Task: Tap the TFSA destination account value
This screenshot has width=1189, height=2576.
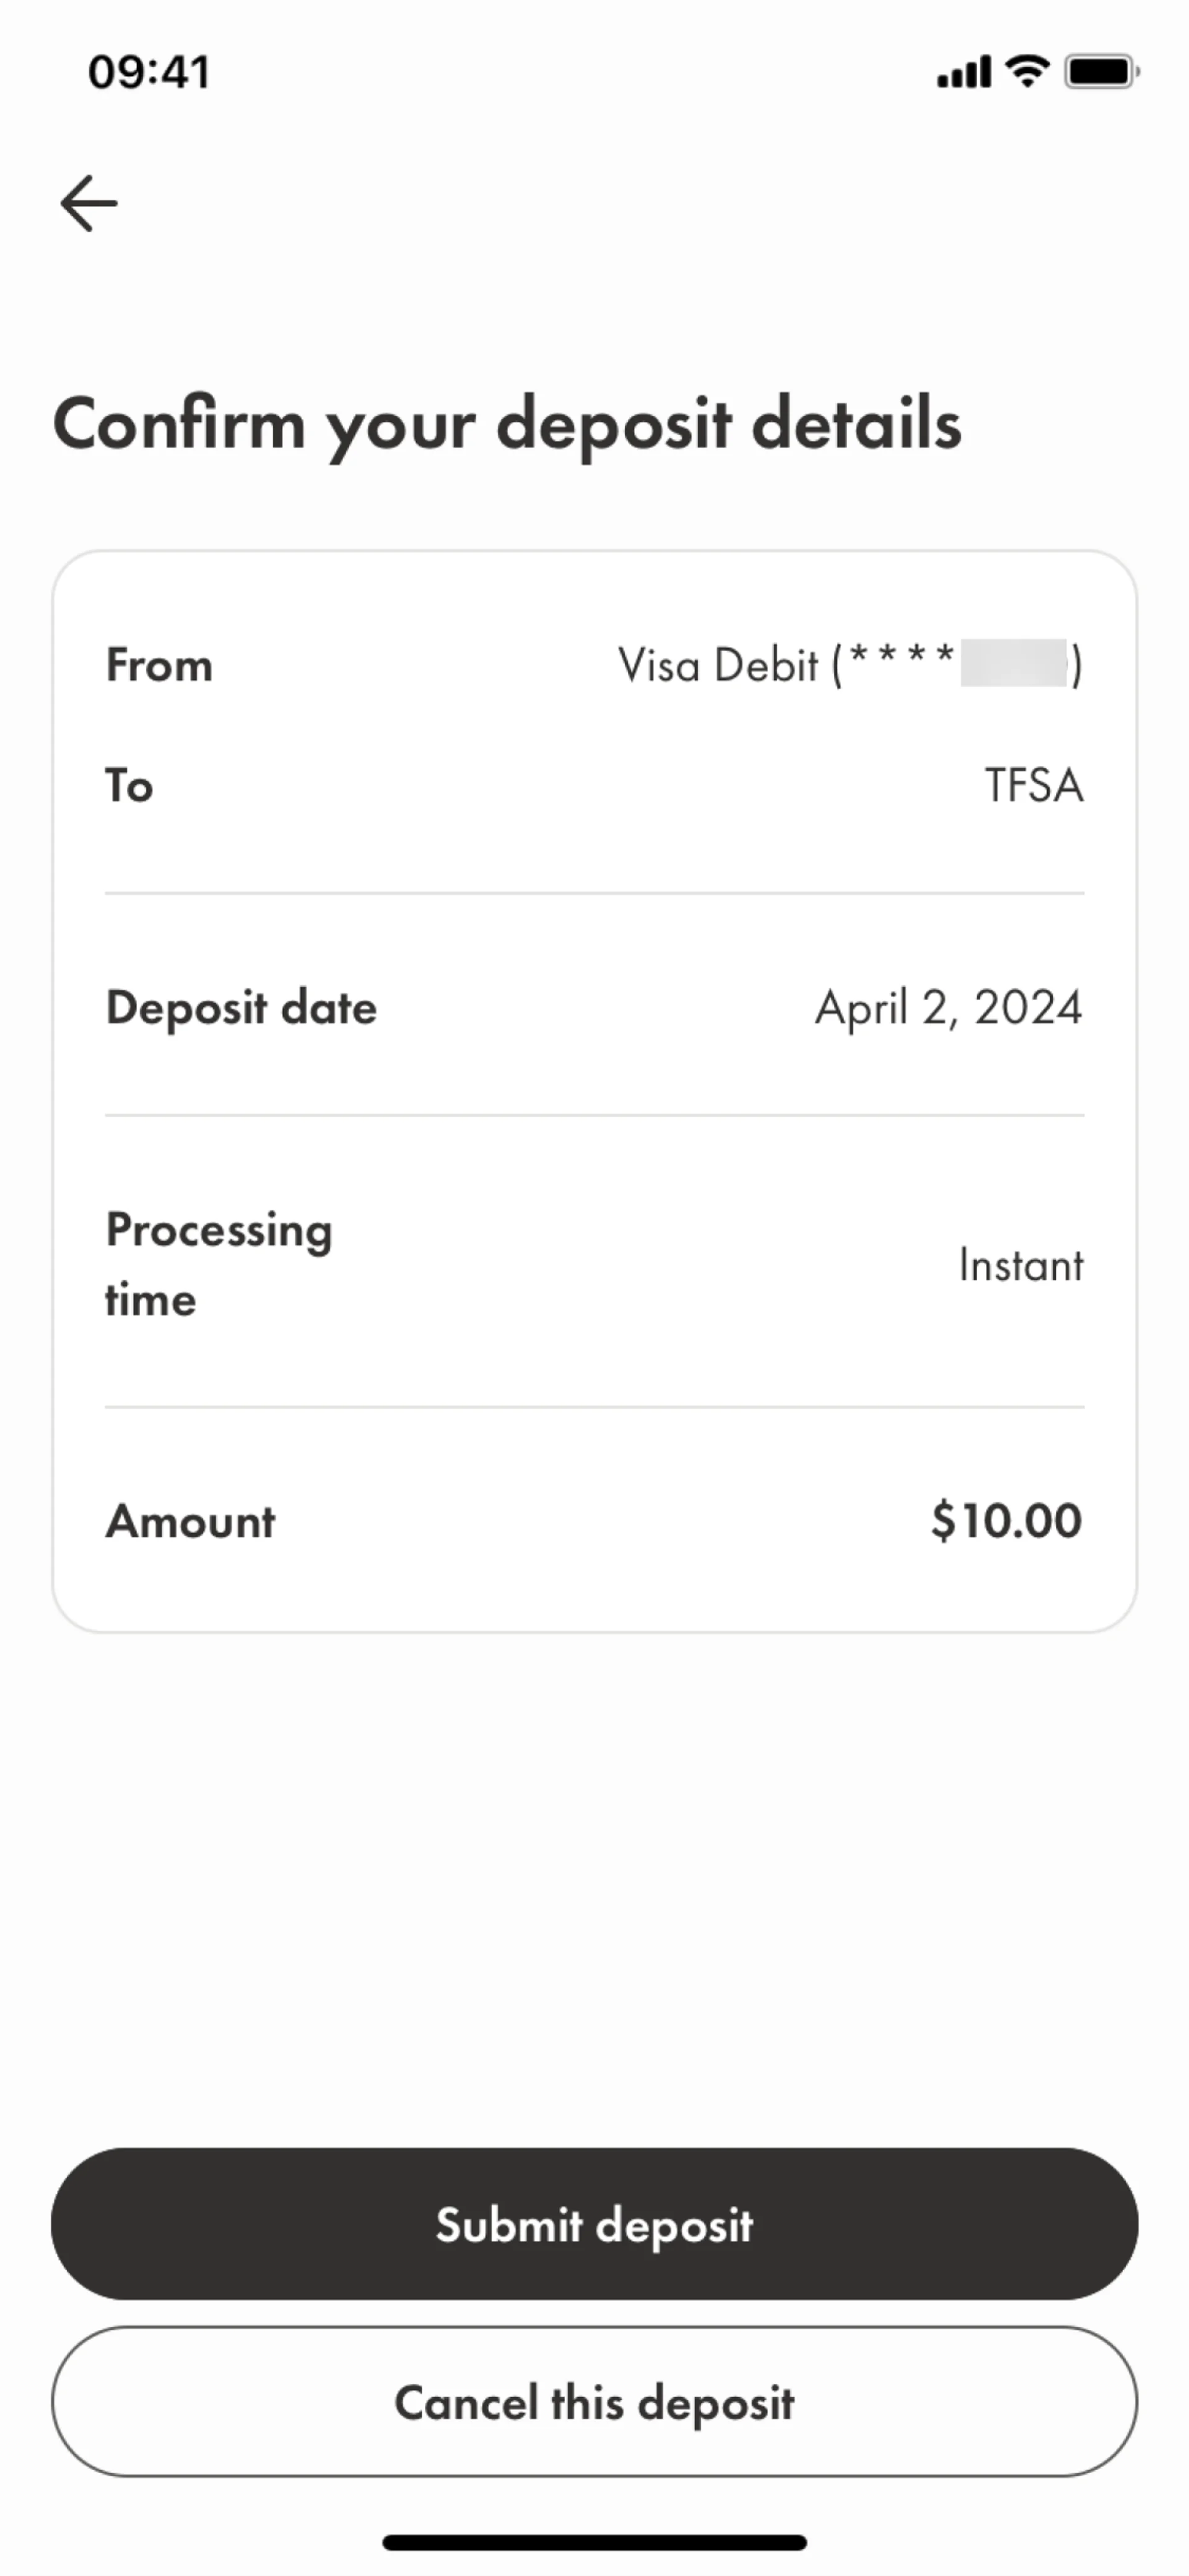Action: point(1034,786)
